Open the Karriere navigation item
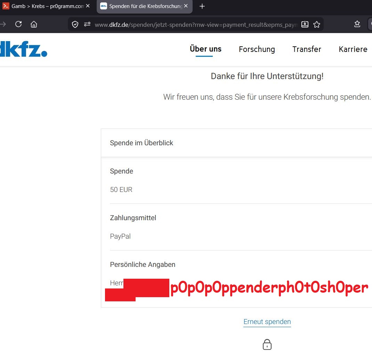The height and width of the screenshot is (355, 372). 353,49
